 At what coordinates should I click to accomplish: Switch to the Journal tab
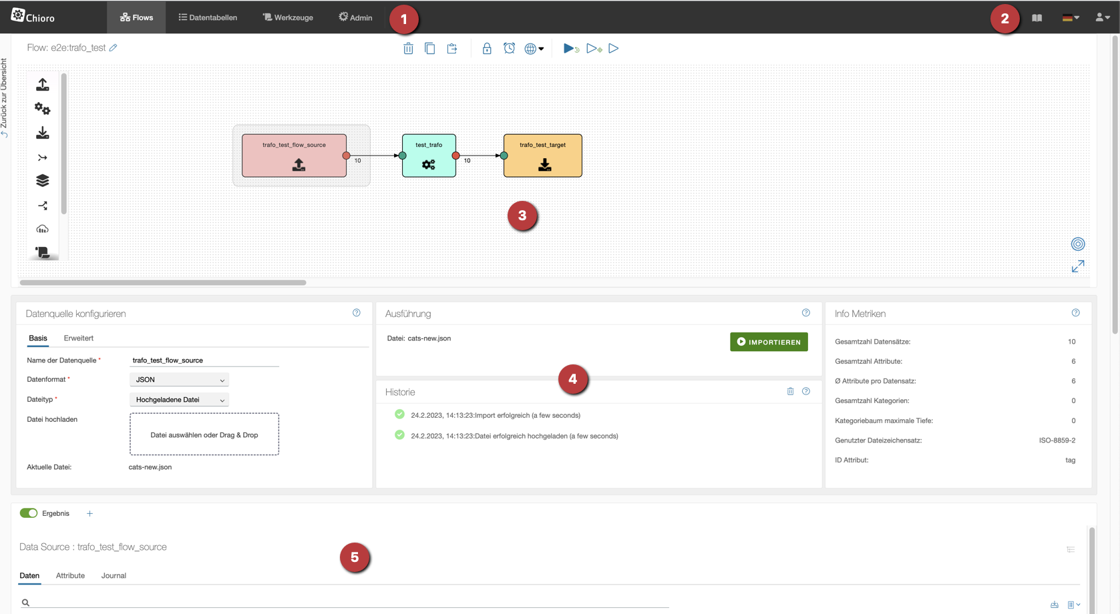pos(114,575)
